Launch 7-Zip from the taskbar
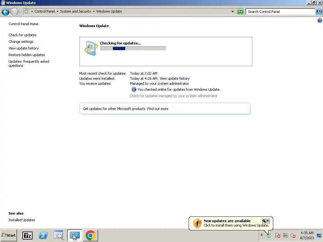The width and height of the screenshot is (323, 242). [27, 235]
